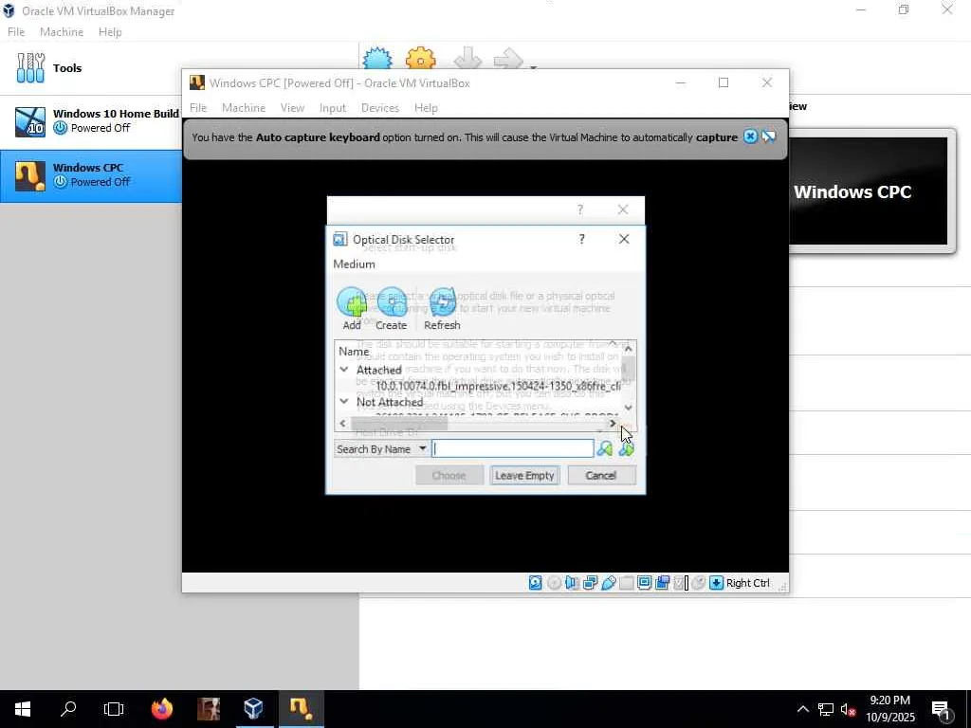
Task: Open taskbar search magnifier
Action: [x=68, y=709]
